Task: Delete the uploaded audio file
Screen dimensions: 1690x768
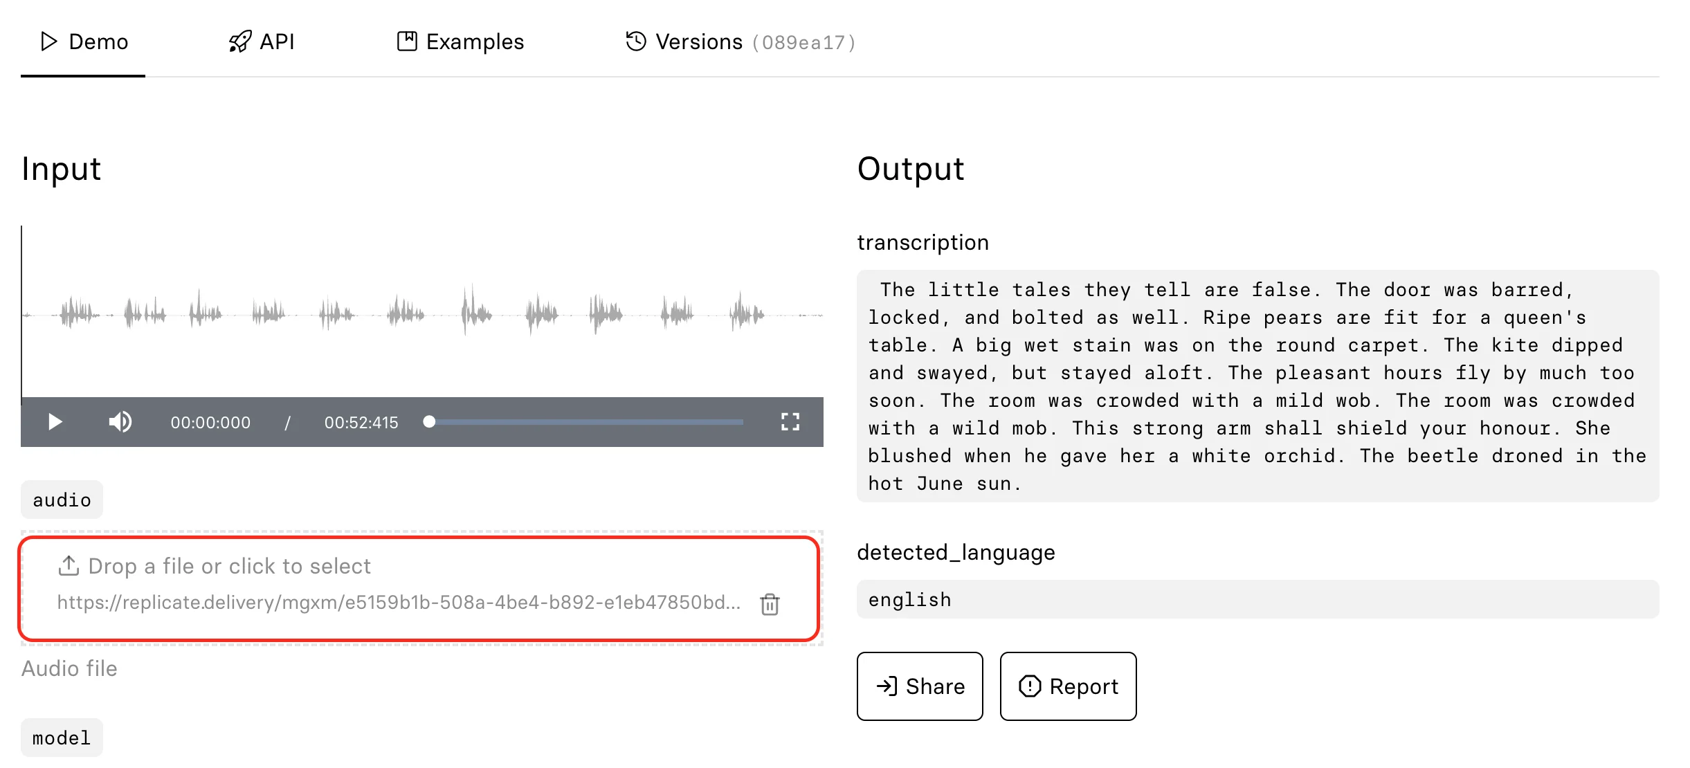Action: pyautogui.click(x=770, y=604)
